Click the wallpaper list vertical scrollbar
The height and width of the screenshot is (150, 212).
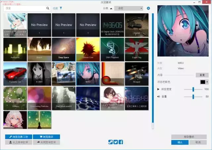pyautogui.click(x=153, y=71)
